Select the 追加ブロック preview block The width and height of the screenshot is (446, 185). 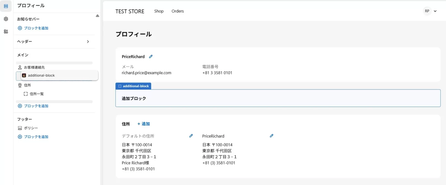point(278,98)
